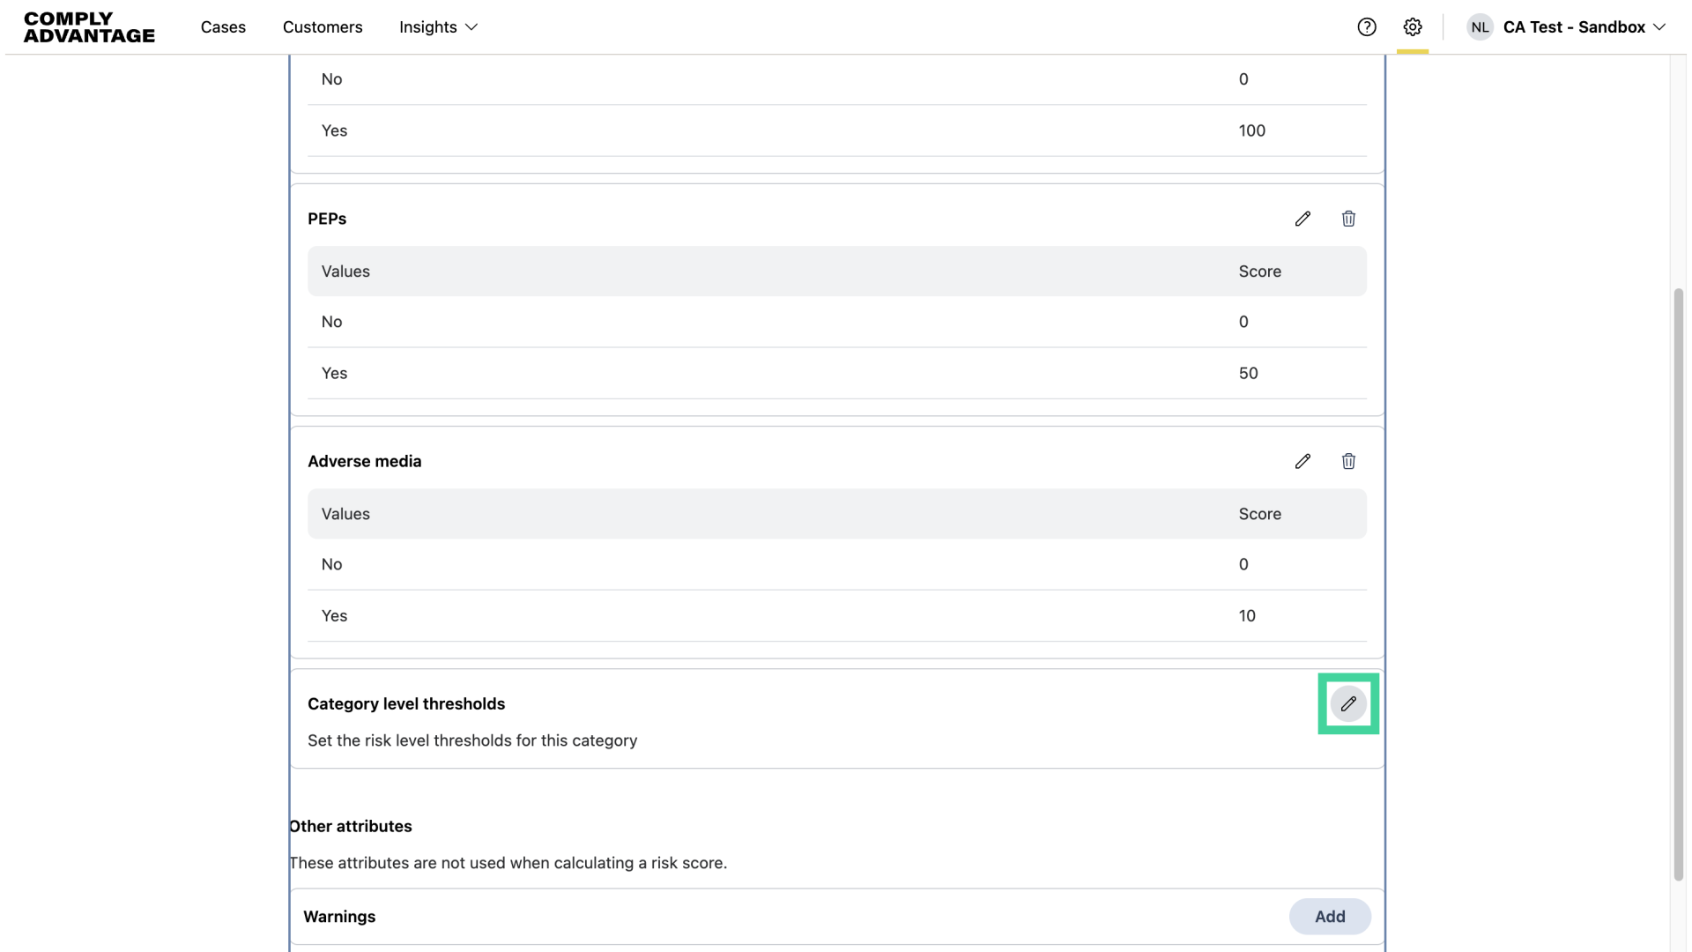The image size is (1692, 952).
Task: Expand the Insights dropdown
Action: tap(437, 27)
